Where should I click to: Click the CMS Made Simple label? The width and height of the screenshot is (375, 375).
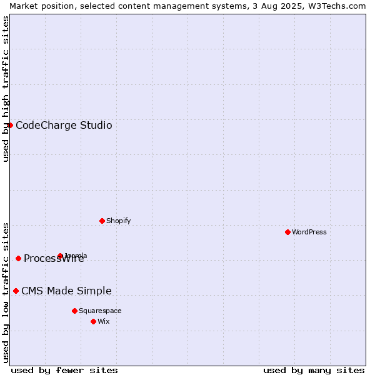pos(66,291)
